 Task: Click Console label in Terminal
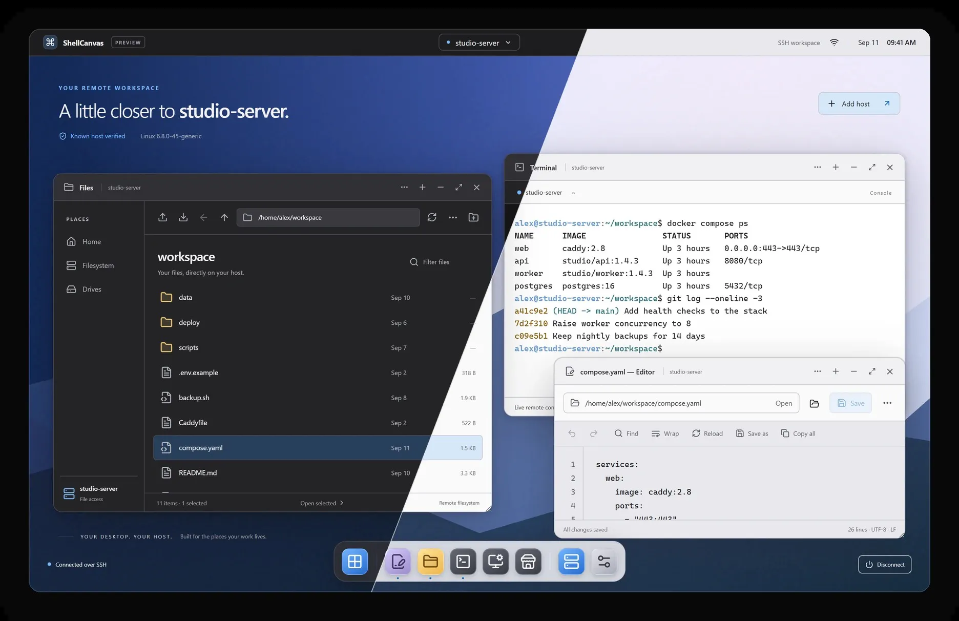pyautogui.click(x=881, y=193)
